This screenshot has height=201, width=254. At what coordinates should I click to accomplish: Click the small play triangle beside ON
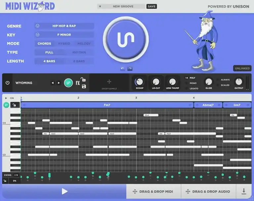coord(6,98)
